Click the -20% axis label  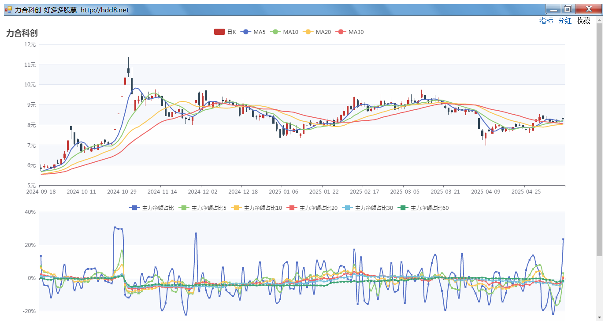30,311
